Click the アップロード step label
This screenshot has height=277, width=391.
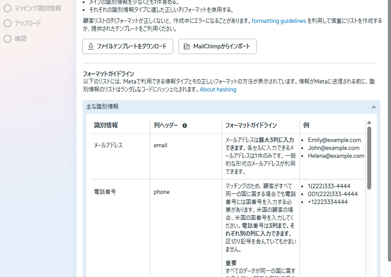coord(28,23)
